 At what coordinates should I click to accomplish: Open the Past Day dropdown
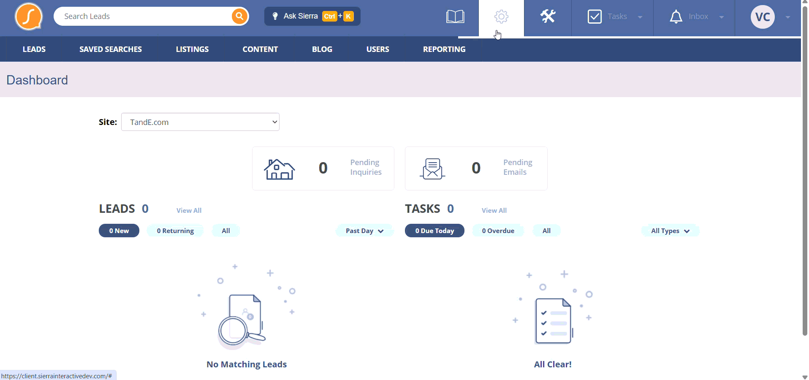[x=364, y=231]
